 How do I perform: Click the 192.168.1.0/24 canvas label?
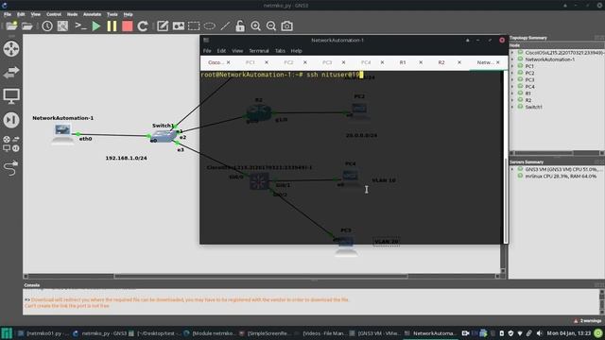(126, 158)
